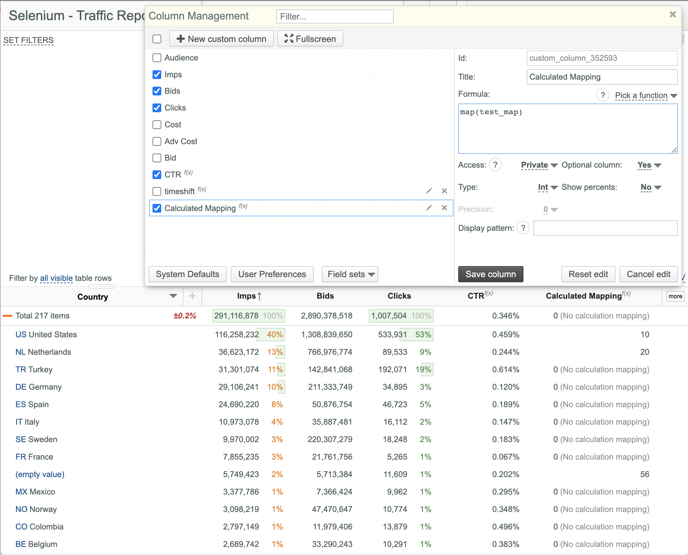
Task: Expand the Field sets dropdown
Action: (350, 274)
